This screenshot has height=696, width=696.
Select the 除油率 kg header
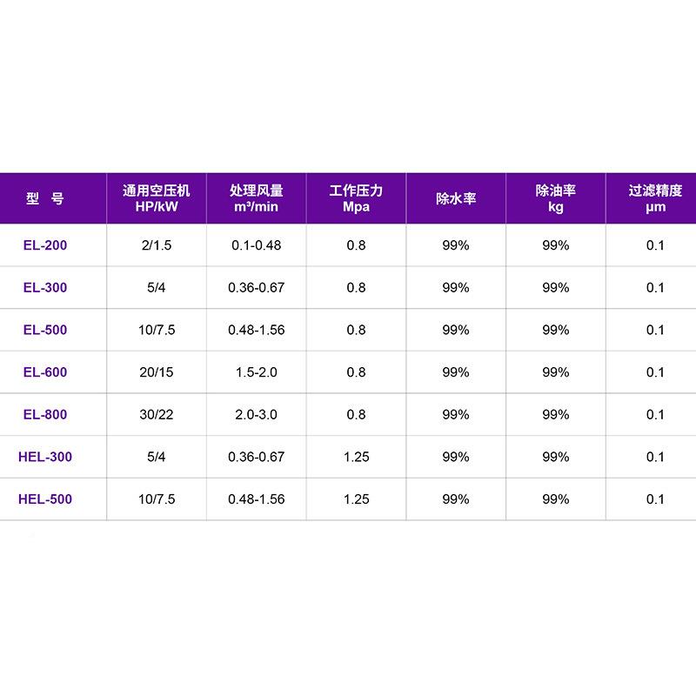[x=556, y=198]
